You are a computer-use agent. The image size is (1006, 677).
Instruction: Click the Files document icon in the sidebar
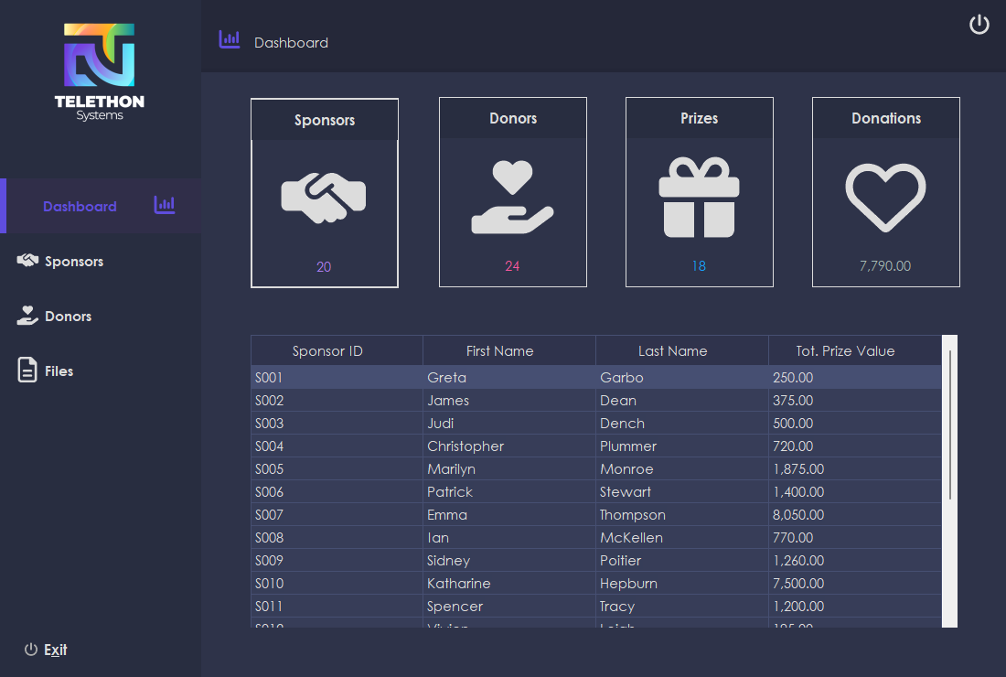point(27,370)
